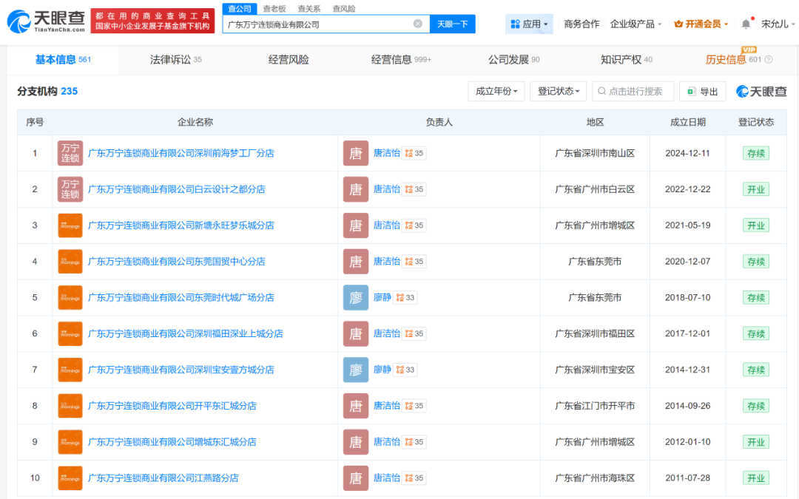This screenshot has width=799, height=499.
Task: Click the help icon beside 历史信息 601
Action: pyautogui.click(x=769, y=60)
